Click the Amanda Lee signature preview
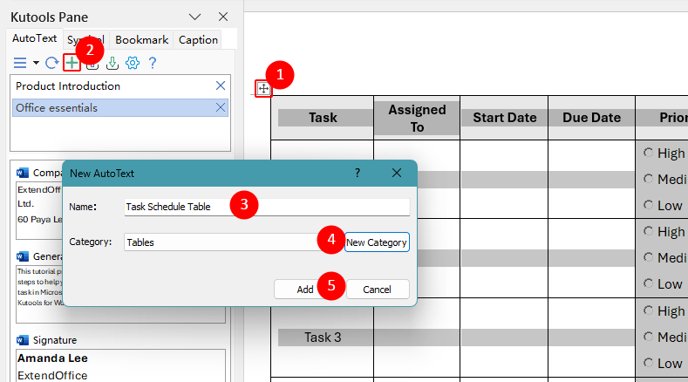 [x=120, y=365]
